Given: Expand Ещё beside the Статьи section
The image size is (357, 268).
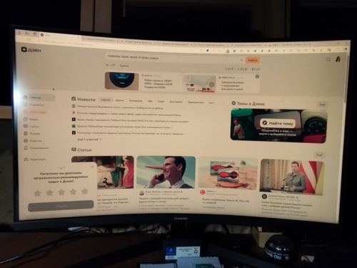Looking at the screenshot, I should tap(319, 155).
